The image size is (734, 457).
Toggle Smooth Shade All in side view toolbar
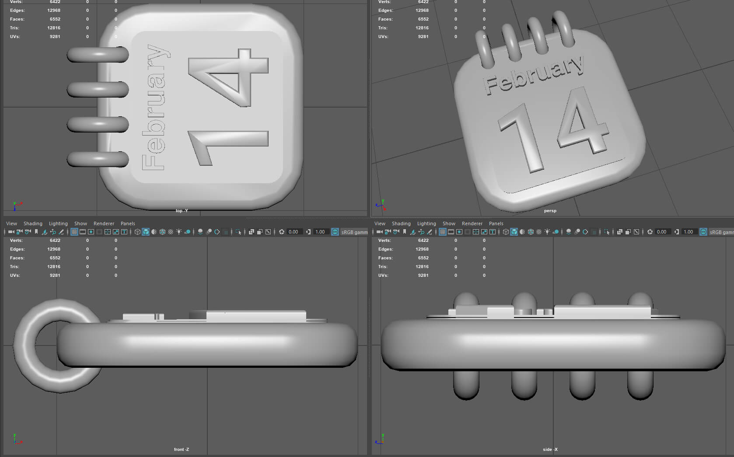coord(514,232)
